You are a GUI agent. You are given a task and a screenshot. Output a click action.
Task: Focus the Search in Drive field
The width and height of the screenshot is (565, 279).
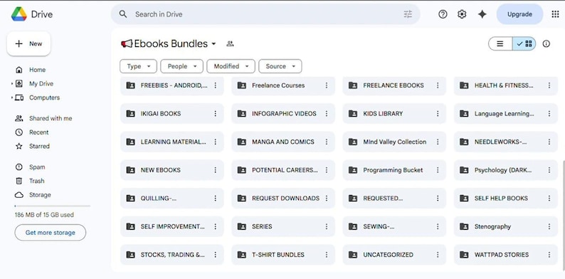265,14
